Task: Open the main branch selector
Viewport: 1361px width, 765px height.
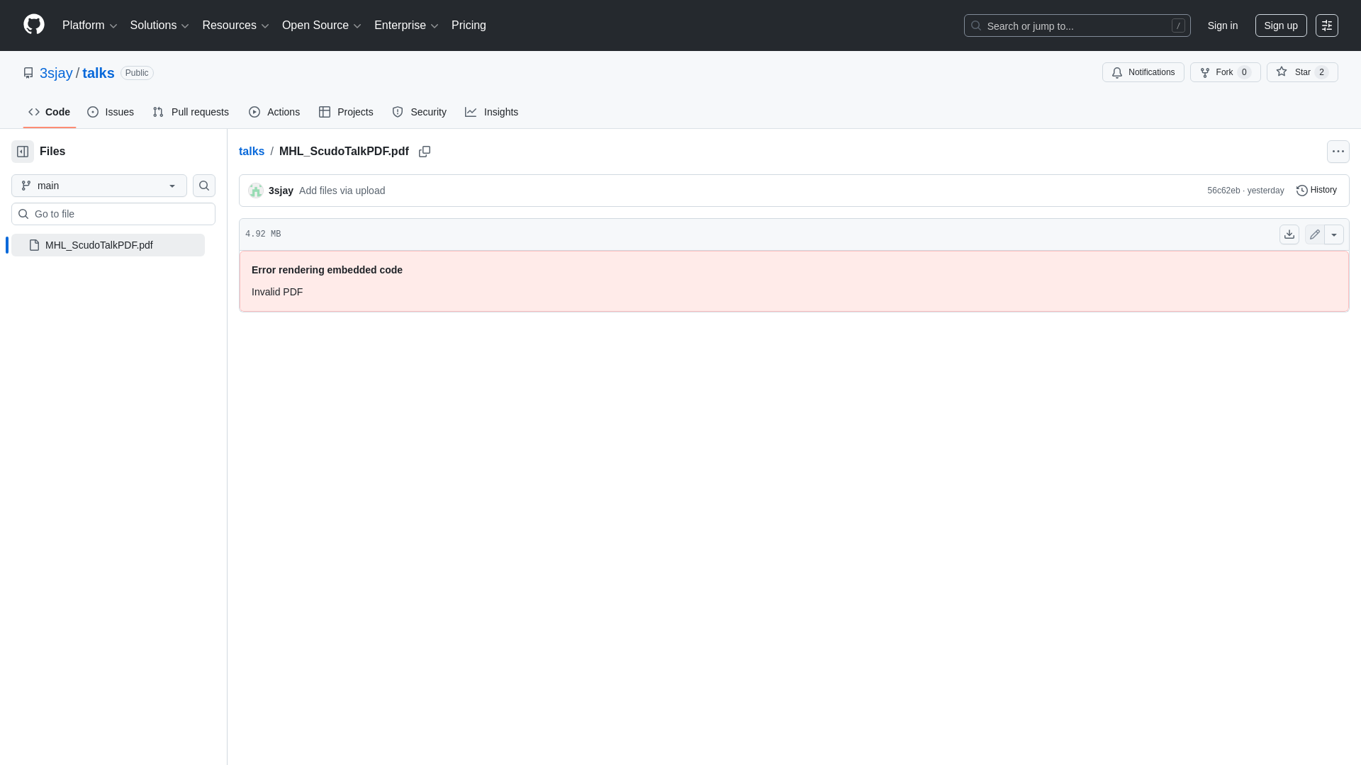Action: click(x=98, y=186)
